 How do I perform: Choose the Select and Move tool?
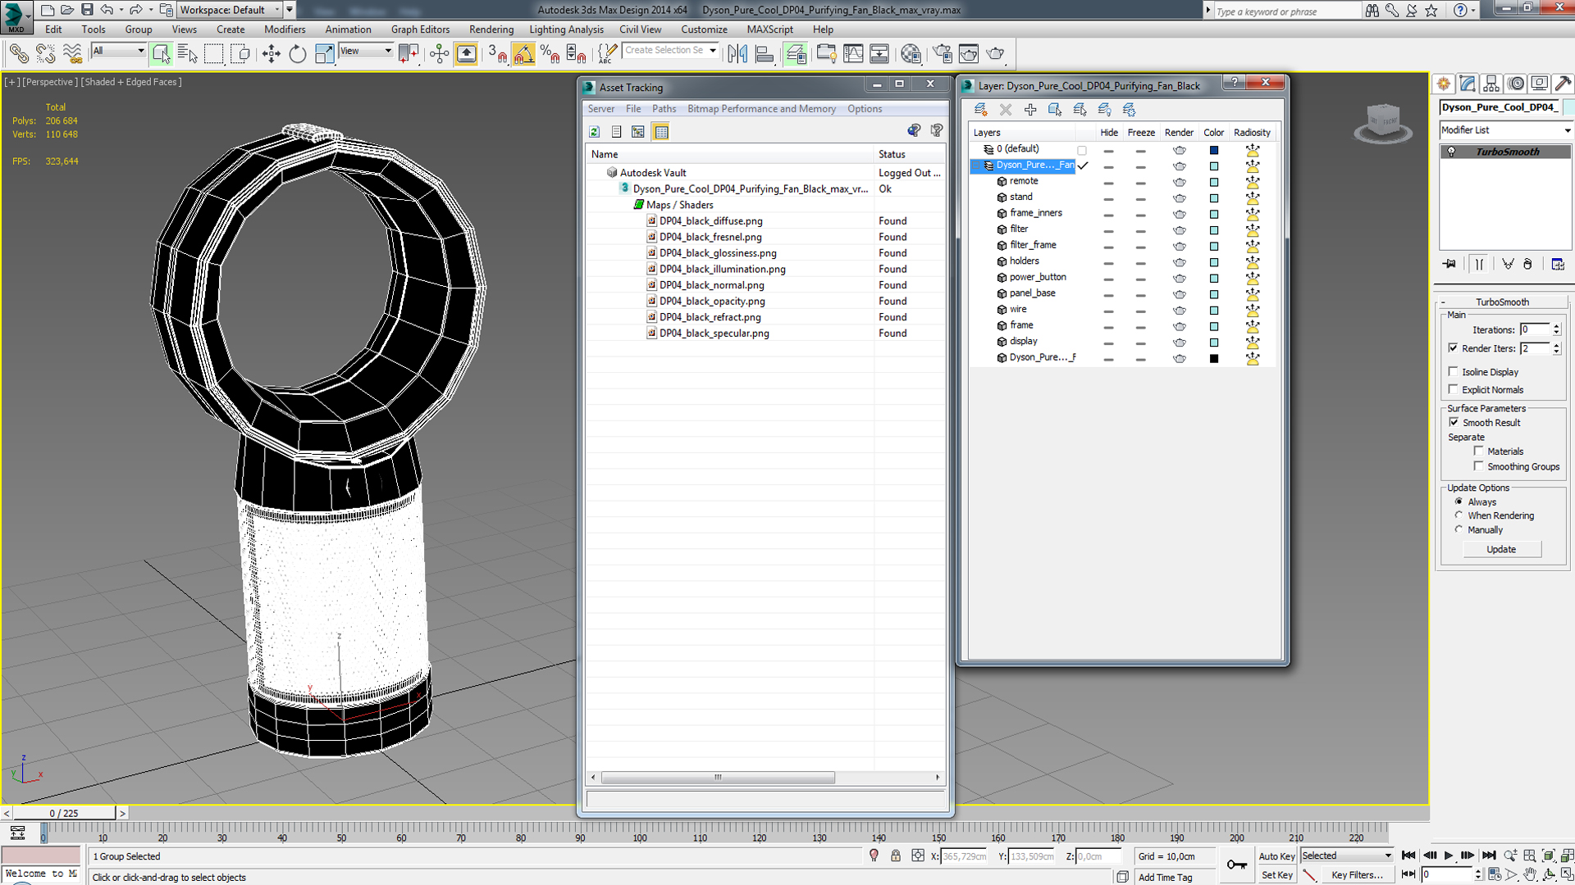click(x=271, y=54)
